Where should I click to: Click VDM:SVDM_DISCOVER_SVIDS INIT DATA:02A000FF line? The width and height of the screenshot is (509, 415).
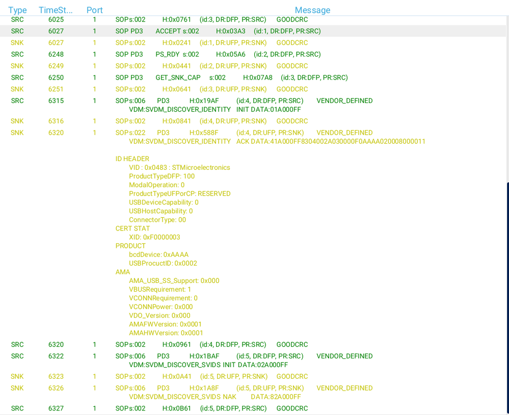pyautogui.click(x=208, y=365)
